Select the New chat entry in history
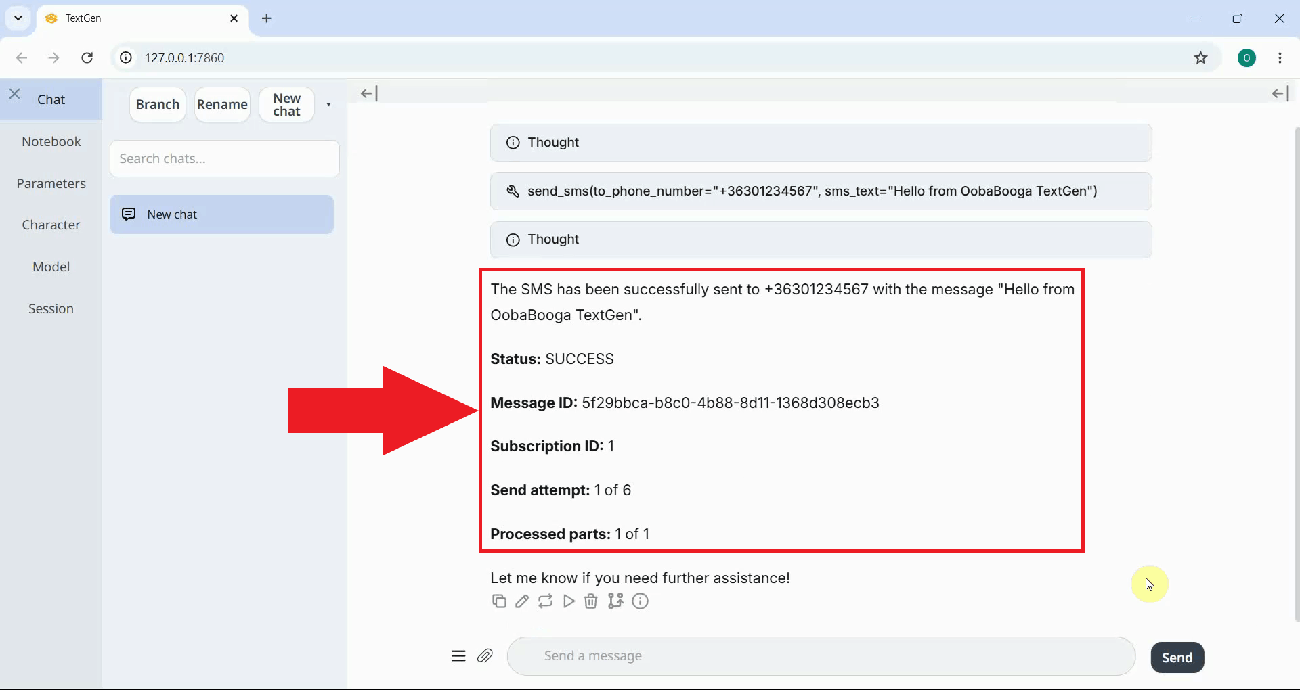The height and width of the screenshot is (690, 1300). [x=221, y=214]
